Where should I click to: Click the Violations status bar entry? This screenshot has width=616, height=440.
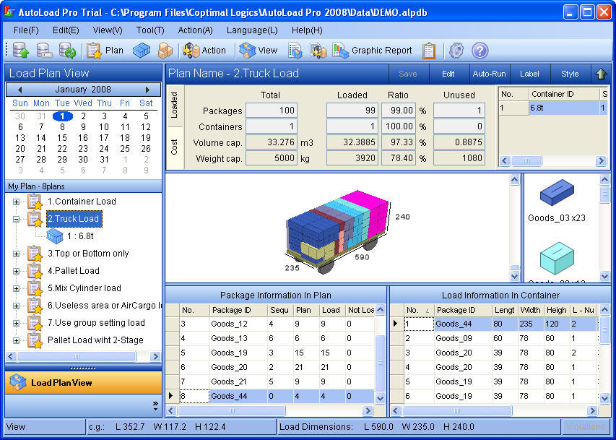[x=586, y=426]
